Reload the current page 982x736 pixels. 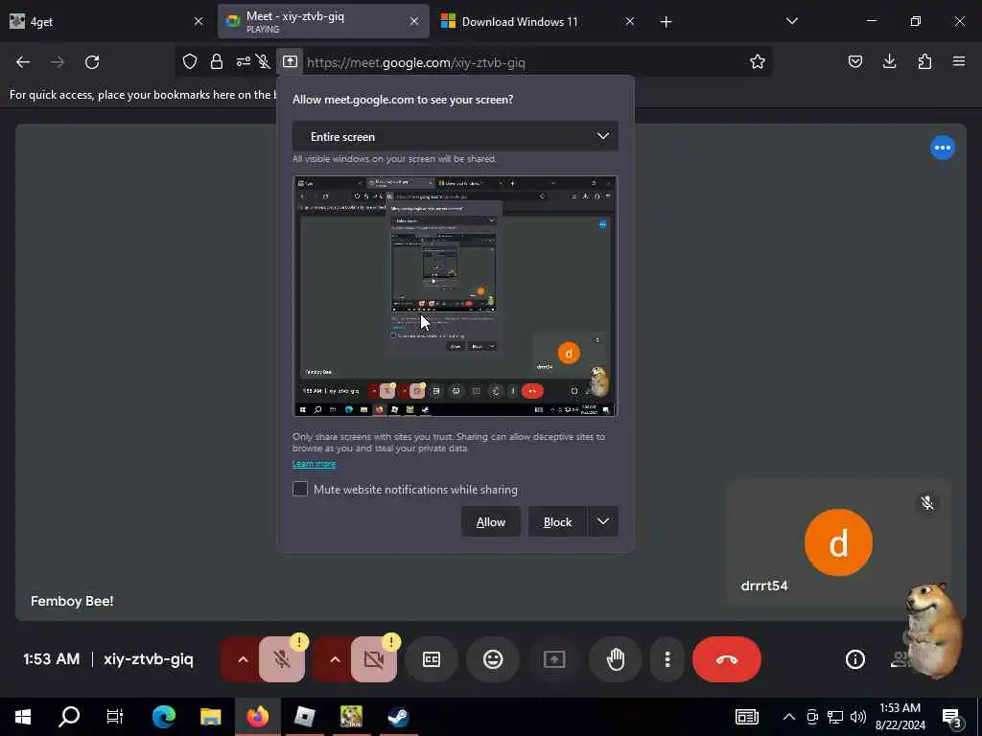pos(92,62)
